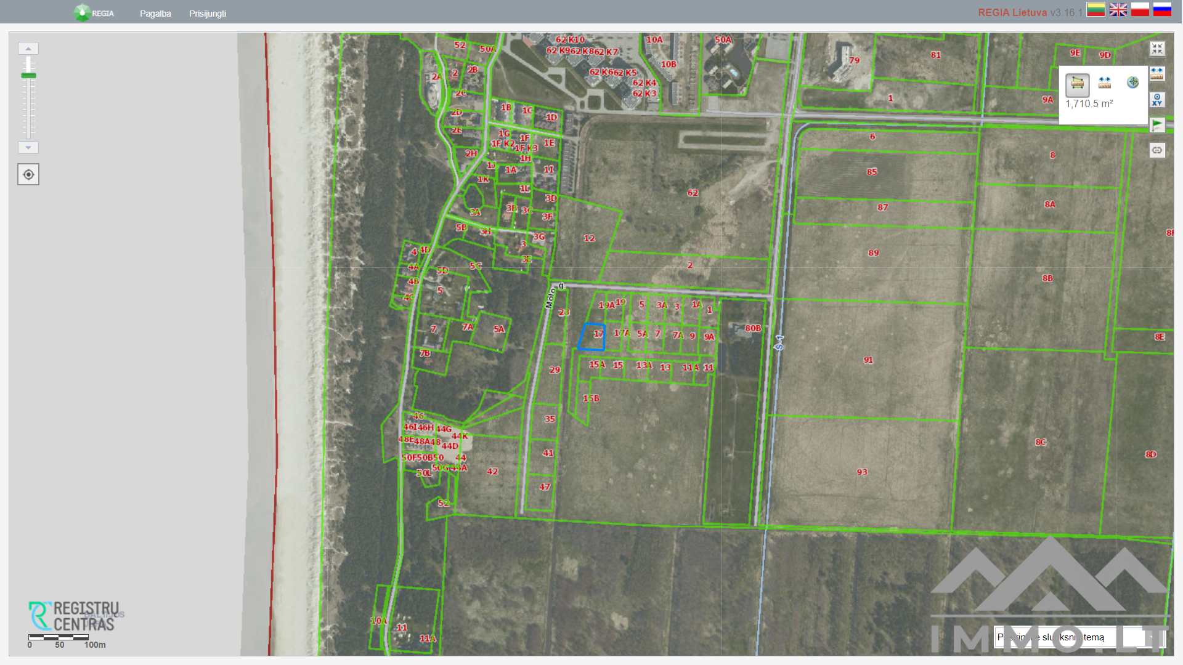The width and height of the screenshot is (1183, 665).
Task: Click parcel label 47 on the map
Action: coord(545,487)
